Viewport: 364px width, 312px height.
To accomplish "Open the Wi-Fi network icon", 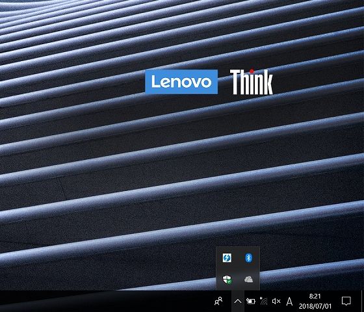I will [263, 301].
